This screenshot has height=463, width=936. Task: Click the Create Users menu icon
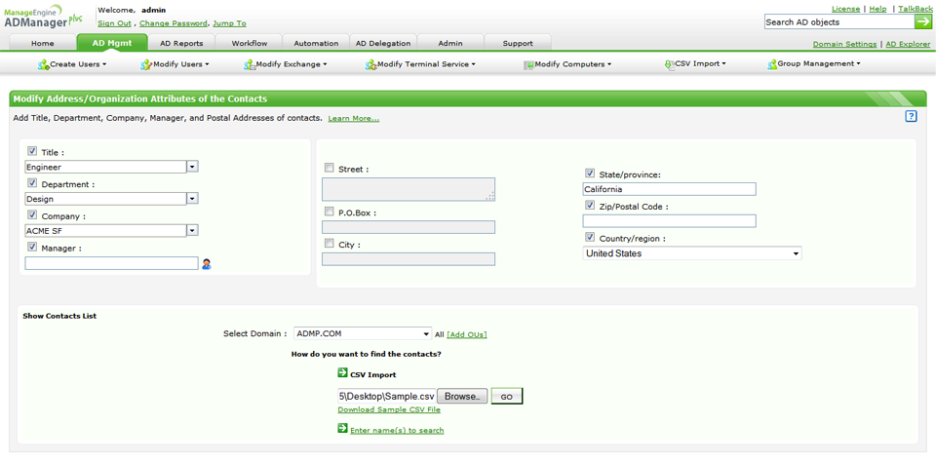tap(43, 64)
